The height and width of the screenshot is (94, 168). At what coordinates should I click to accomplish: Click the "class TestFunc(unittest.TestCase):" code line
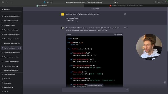pos(80,49)
